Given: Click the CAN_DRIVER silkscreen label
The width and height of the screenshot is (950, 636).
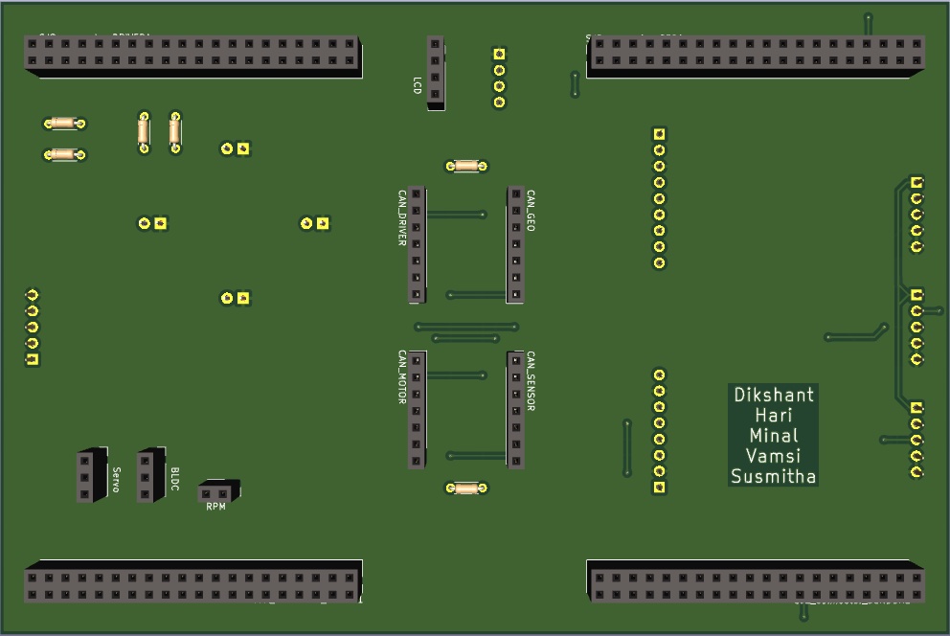Looking at the screenshot, I should (401, 218).
